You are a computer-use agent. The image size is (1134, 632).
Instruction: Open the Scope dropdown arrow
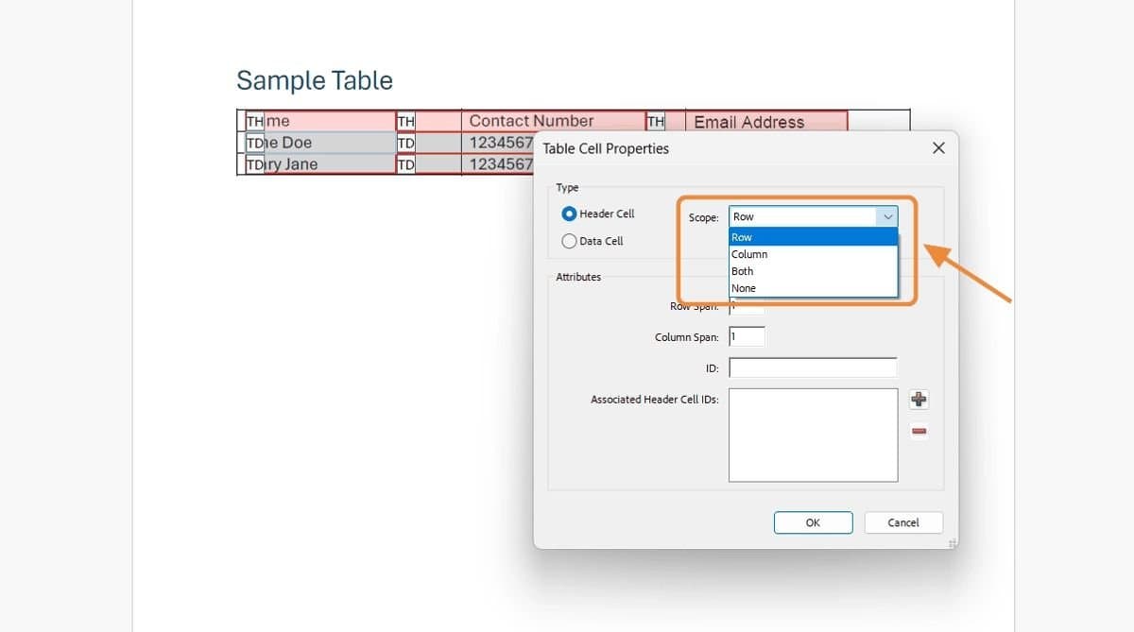click(x=887, y=215)
